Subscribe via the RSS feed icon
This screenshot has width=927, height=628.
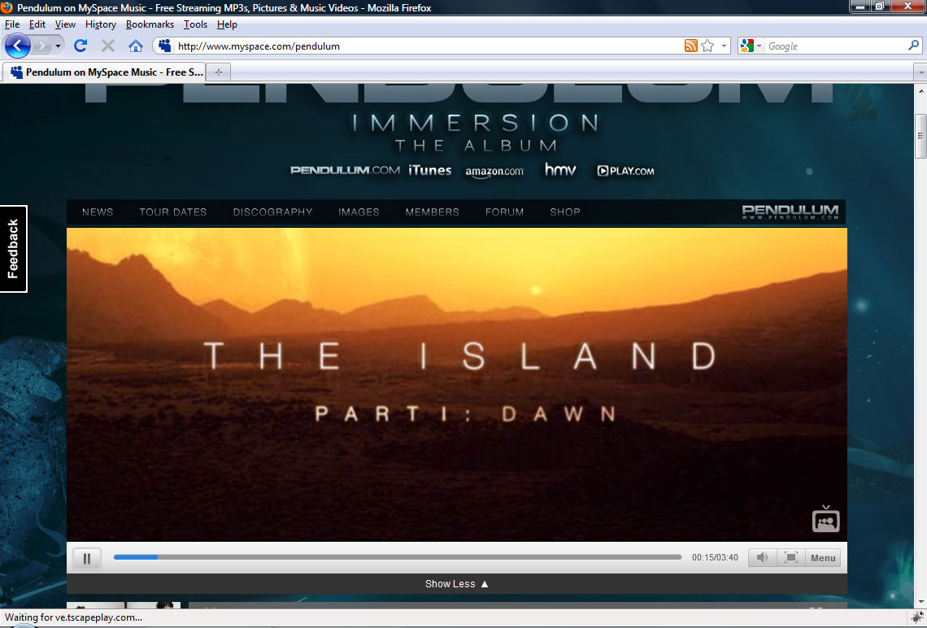pyautogui.click(x=690, y=46)
